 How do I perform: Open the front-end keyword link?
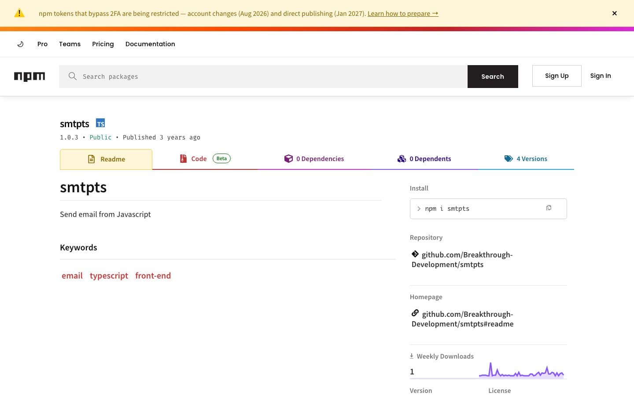point(153,275)
